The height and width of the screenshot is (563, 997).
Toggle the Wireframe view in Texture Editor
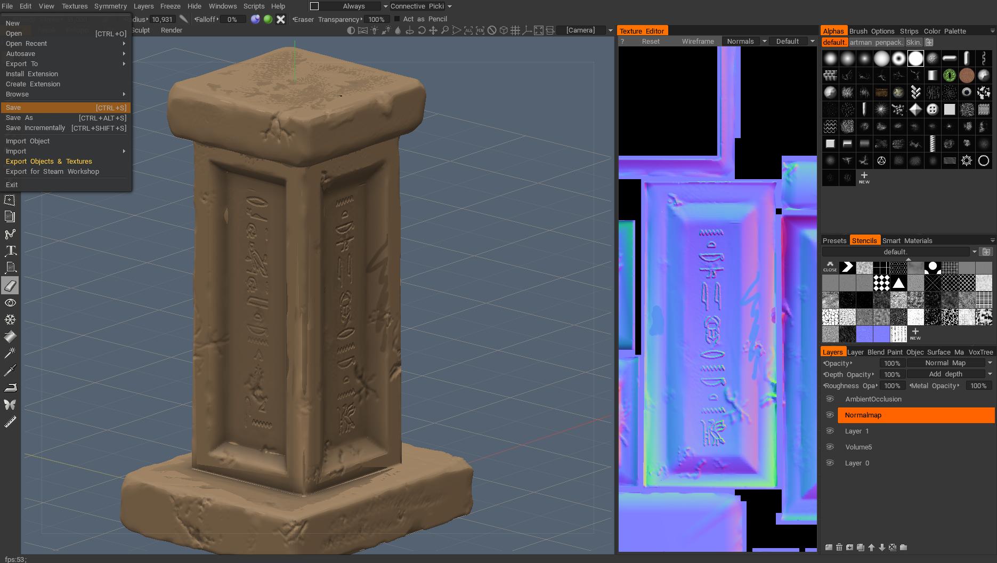tap(698, 41)
